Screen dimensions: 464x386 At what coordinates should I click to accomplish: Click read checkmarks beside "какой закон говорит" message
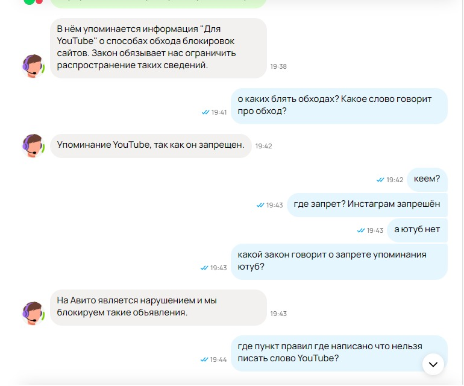tap(204, 268)
